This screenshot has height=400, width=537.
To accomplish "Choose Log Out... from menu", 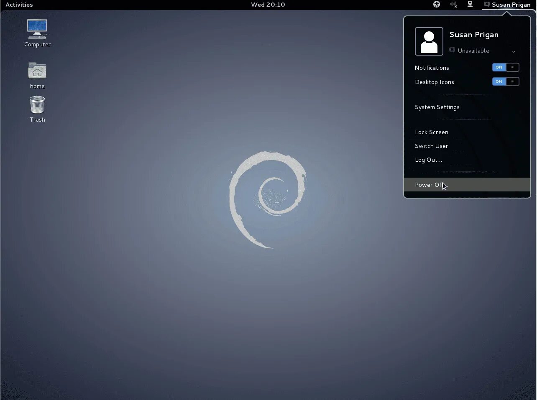I will tap(467, 160).
